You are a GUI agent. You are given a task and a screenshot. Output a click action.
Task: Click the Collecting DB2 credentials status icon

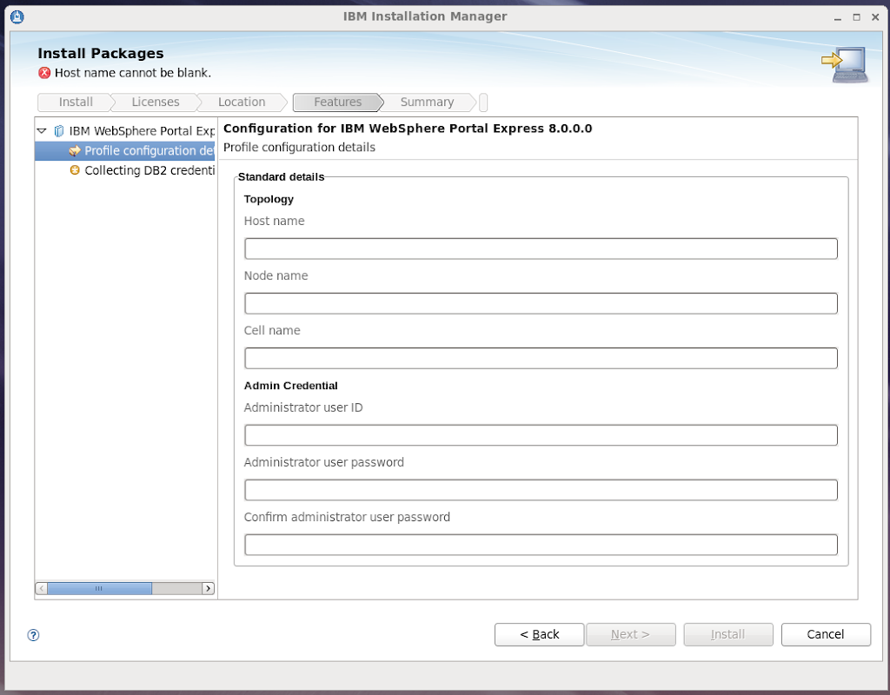(x=75, y=171)
